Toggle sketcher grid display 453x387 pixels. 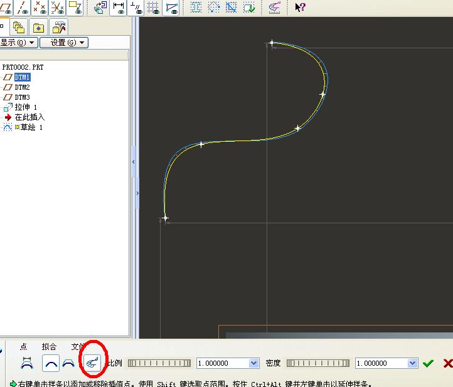tap(154, 8)
